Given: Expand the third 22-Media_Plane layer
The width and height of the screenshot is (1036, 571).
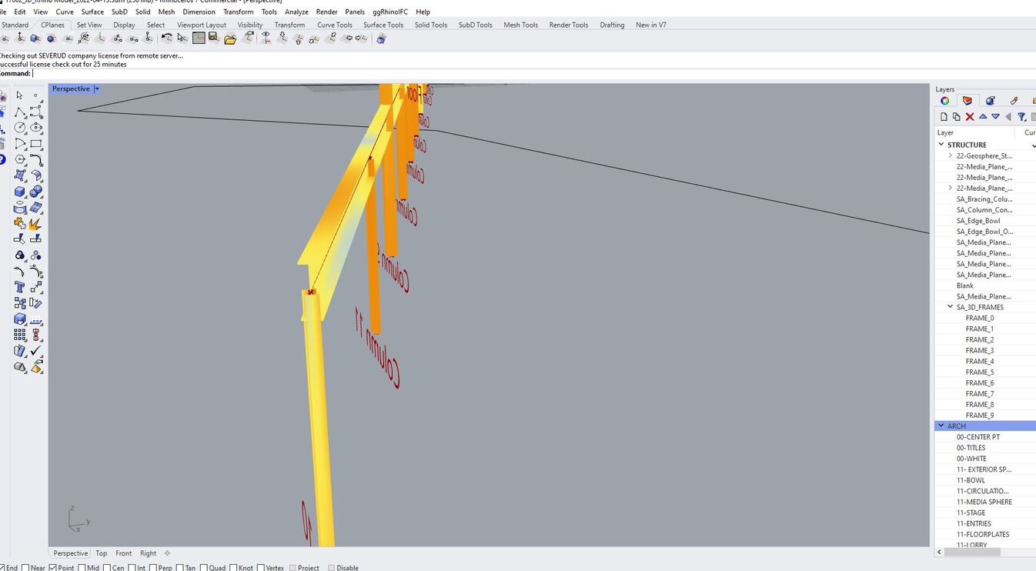Looking at the screenshot, I should 951,188.
